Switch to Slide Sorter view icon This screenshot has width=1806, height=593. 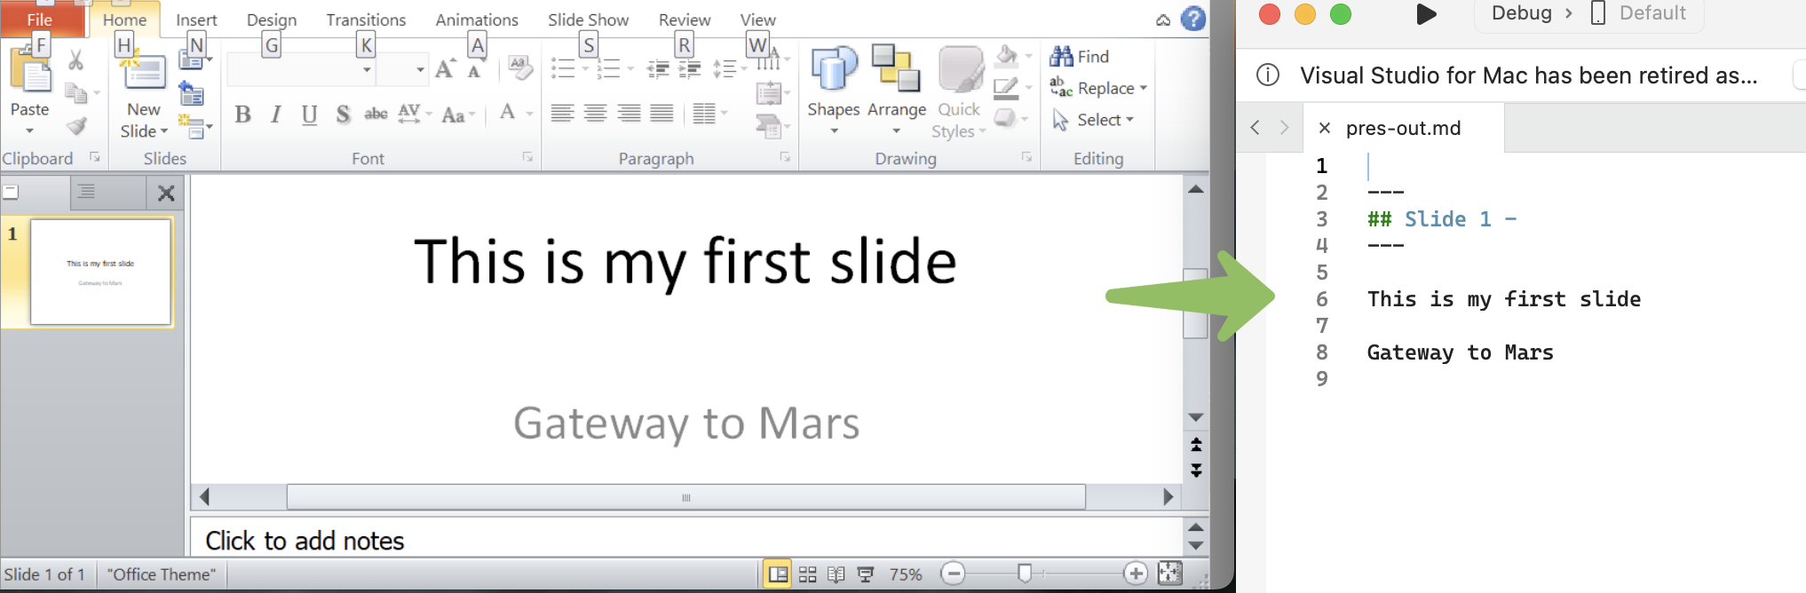pyautogui.click(x=807, y=574)
